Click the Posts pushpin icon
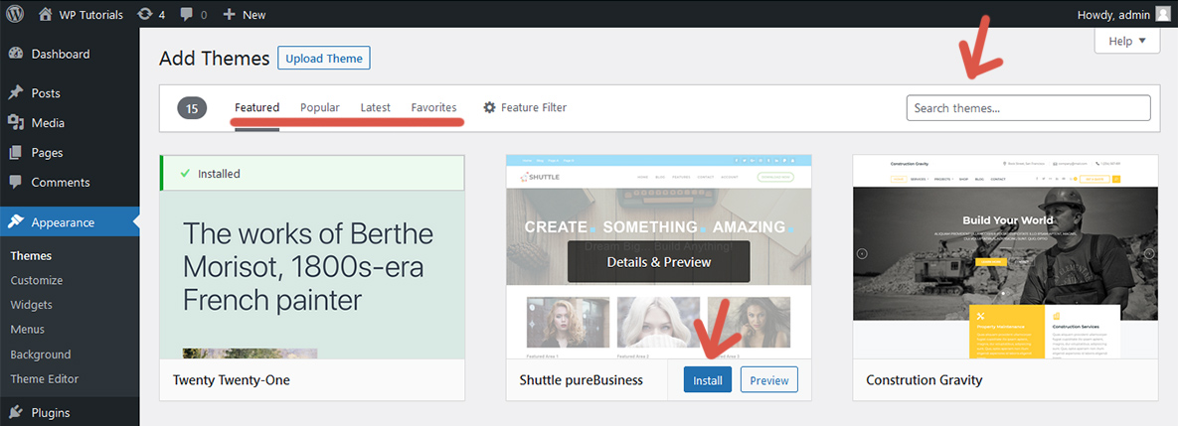The width and height of the screenshot is (1178, 426). 15,93
